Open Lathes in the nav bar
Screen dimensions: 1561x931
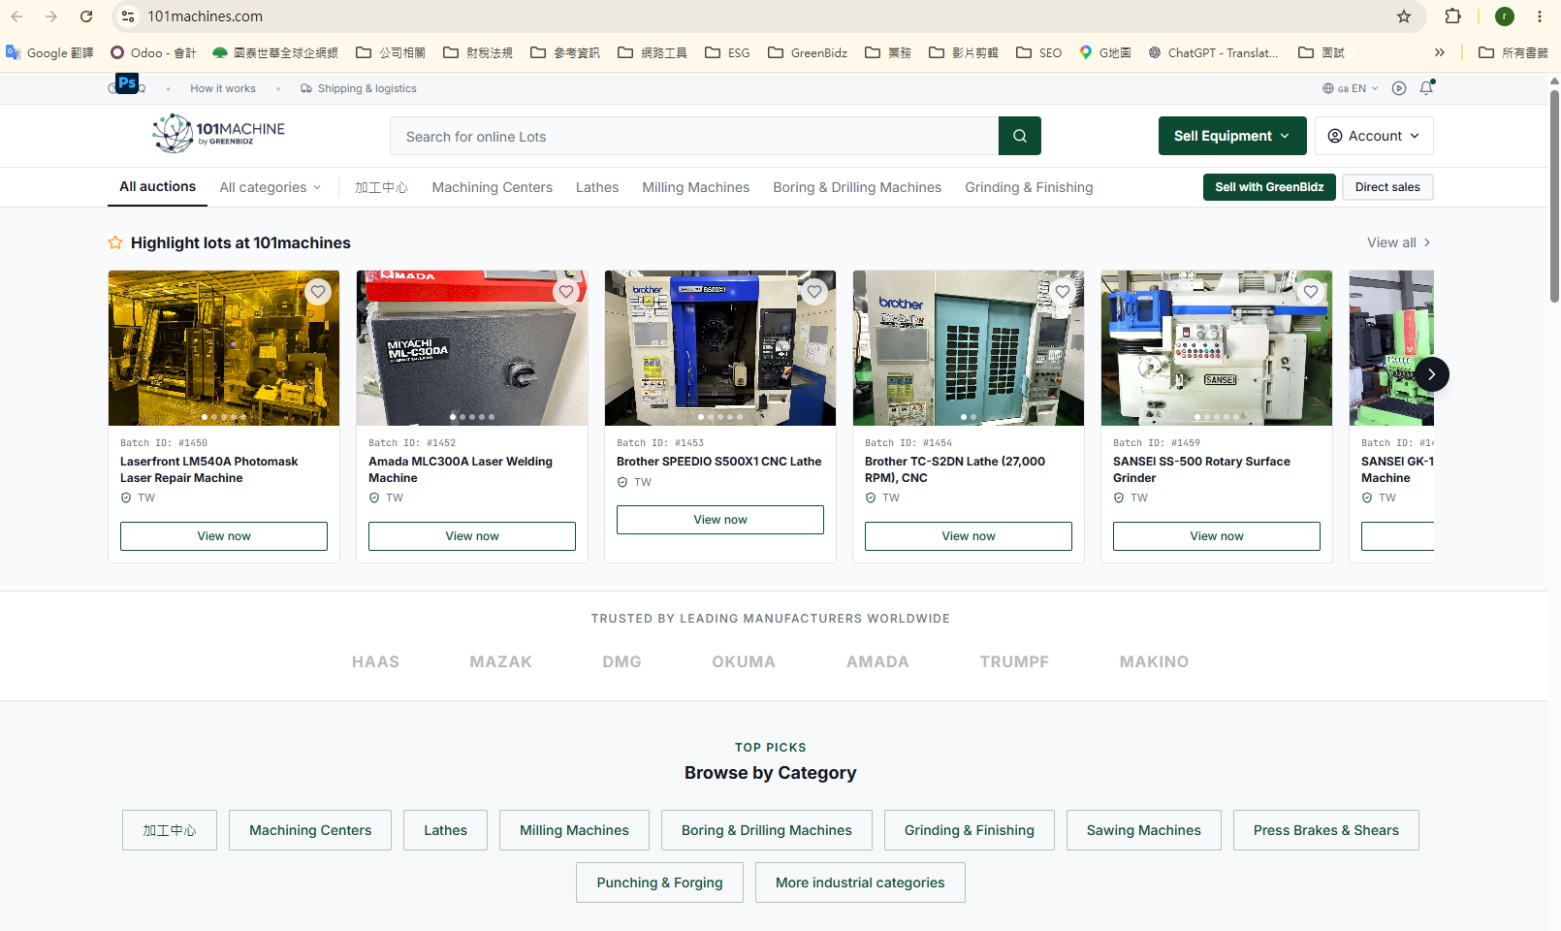597,187
